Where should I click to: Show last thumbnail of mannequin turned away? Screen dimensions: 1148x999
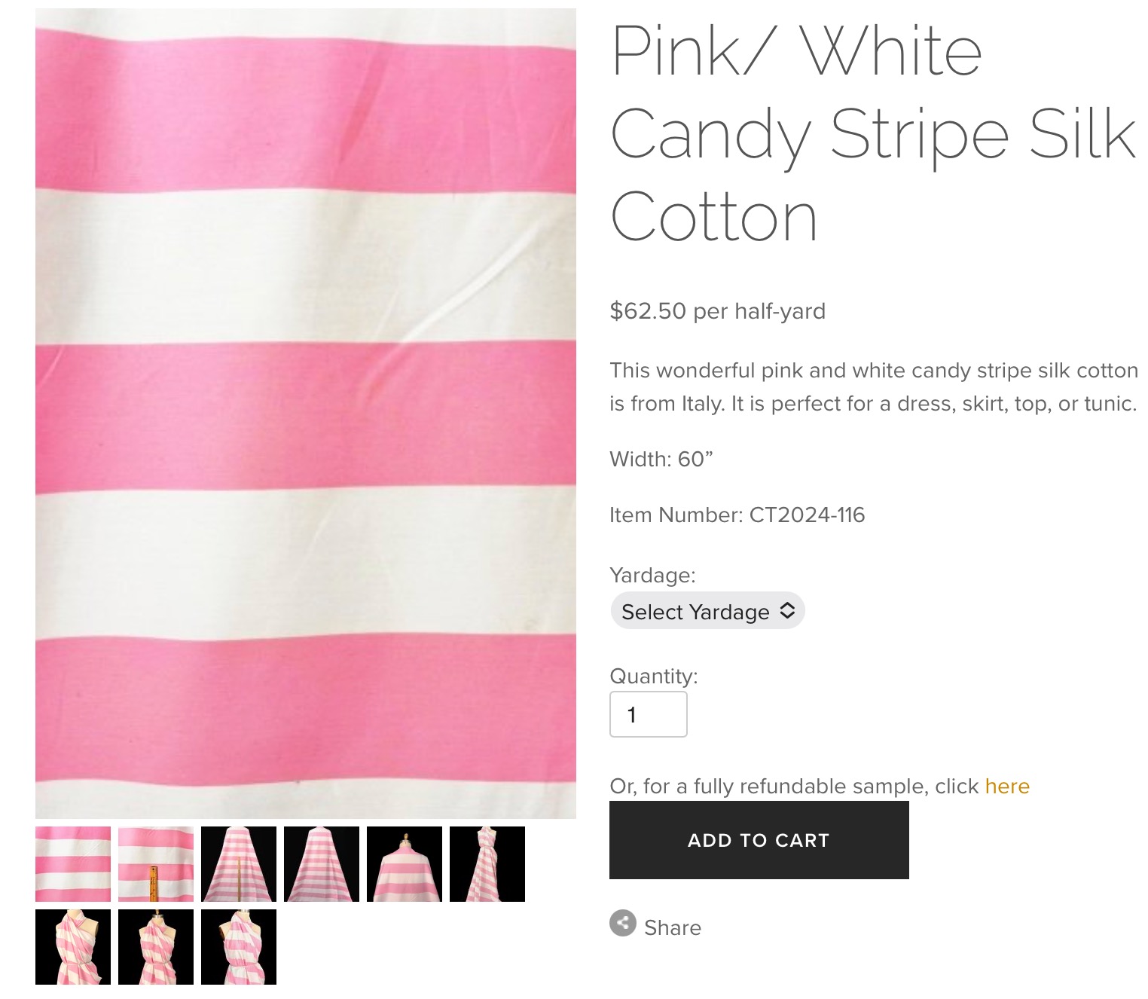(x=239, y=947)
